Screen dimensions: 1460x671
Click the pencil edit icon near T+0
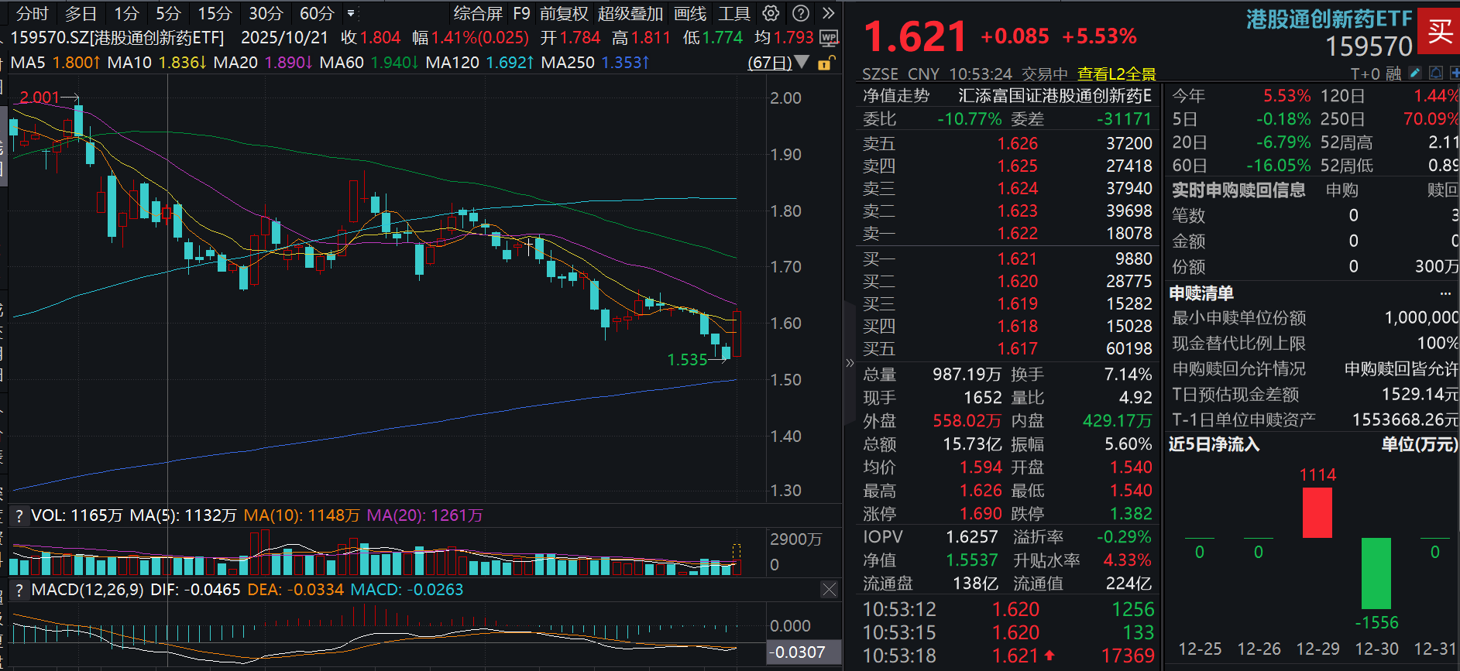(1415, 73)
